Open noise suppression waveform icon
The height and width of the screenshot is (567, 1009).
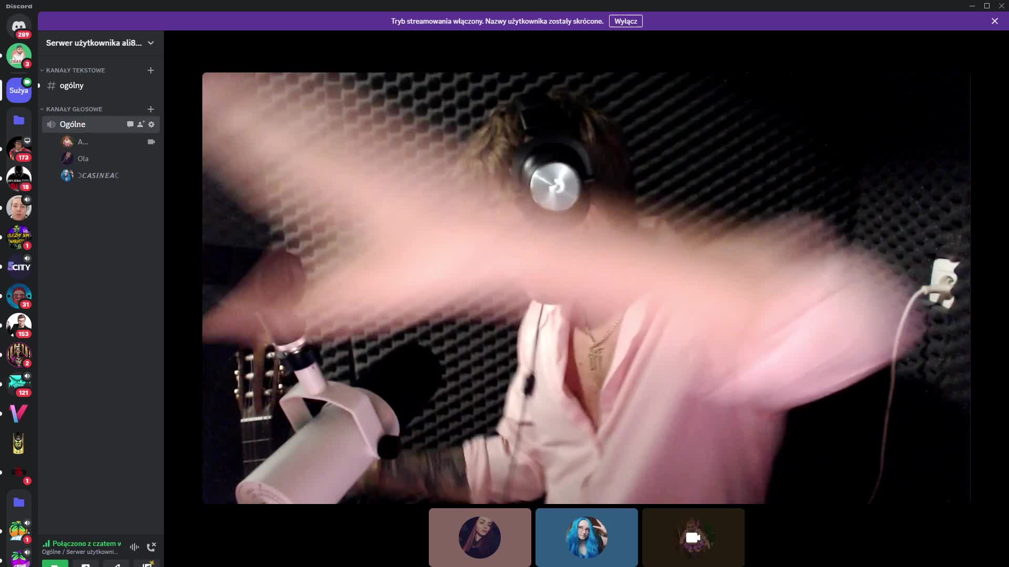point(135,547)
